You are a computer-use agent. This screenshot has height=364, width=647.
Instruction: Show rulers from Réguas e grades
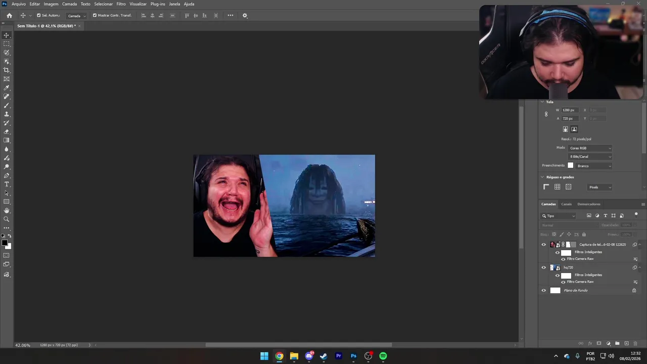click(546, 187)
